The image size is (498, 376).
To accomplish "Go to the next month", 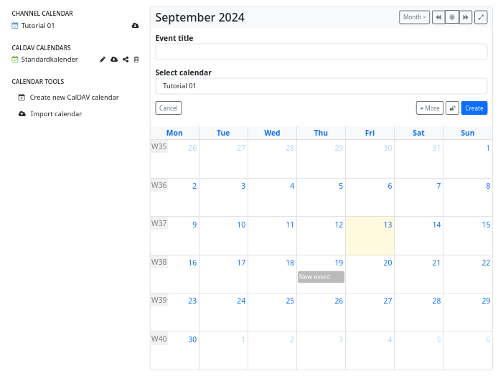I will click(465, 17).
